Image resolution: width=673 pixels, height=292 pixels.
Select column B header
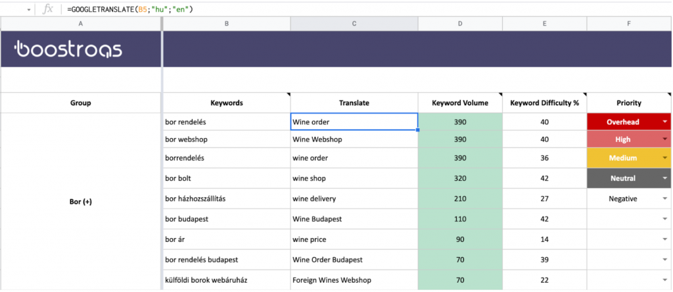227,24
